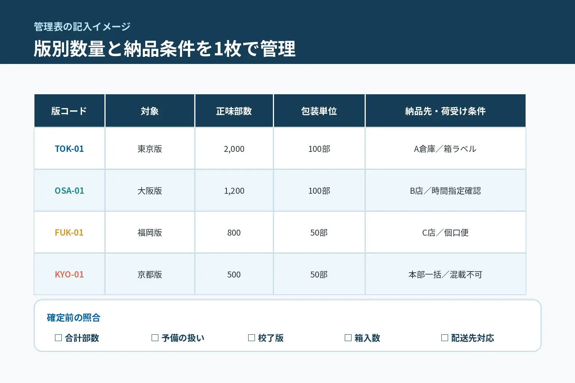The image size is (575, 383).
Task: Click the FUK-01 version code
Action: click(x=69, y=233)
